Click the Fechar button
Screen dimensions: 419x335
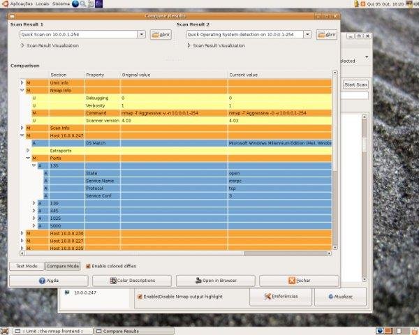click(299, 281)
